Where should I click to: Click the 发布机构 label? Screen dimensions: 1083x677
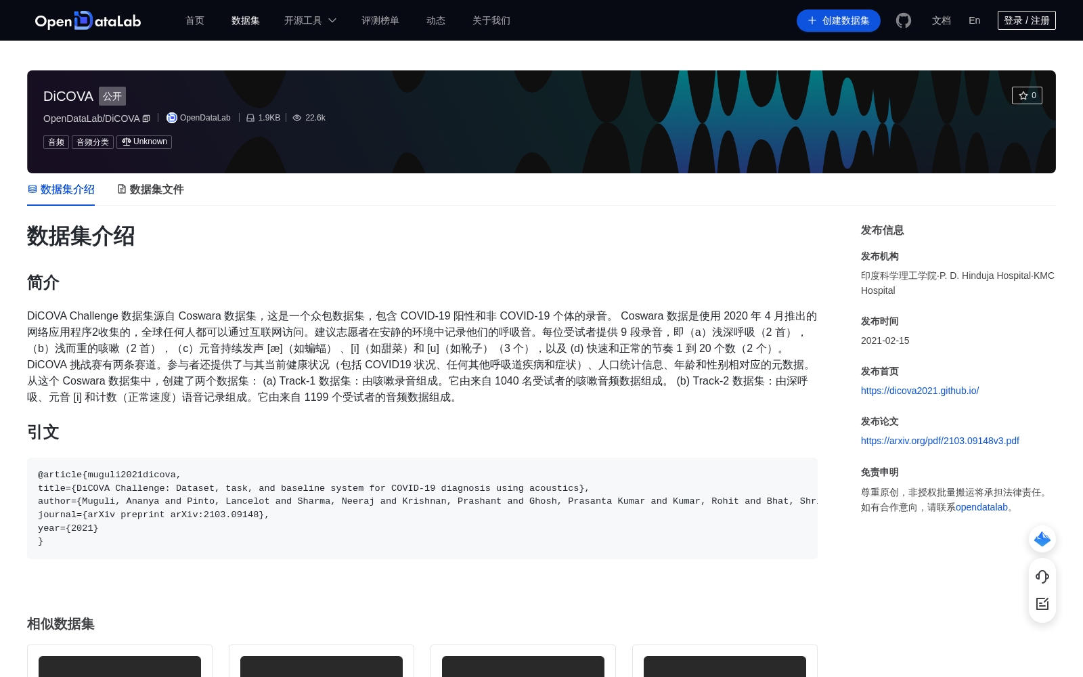pyautogui.click(x=880, y=257)
